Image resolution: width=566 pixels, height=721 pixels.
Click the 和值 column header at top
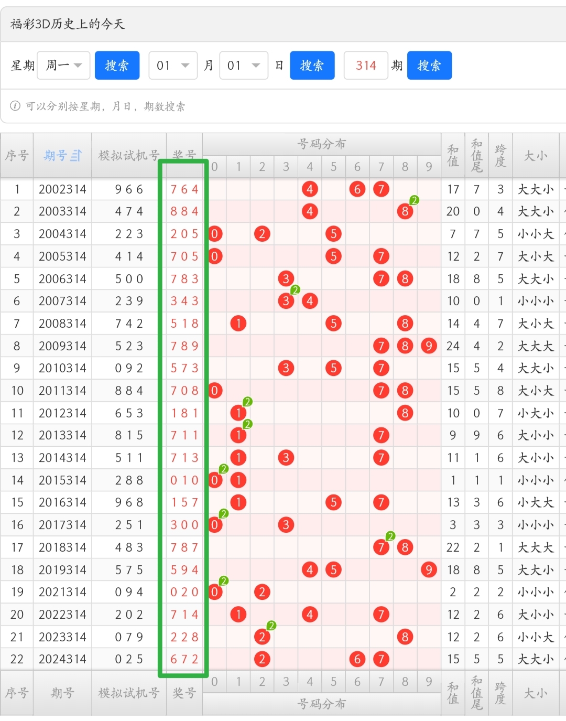tap(453, 156)
